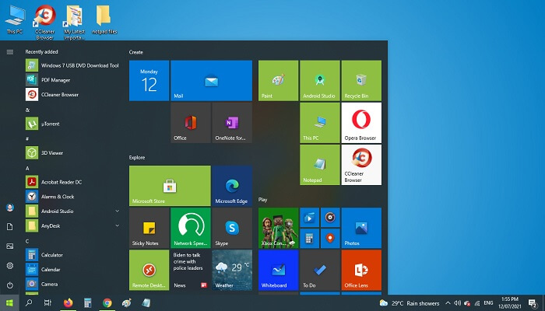
Task: Open the Remote Desktop tile
Action: [x=149, y=270]
